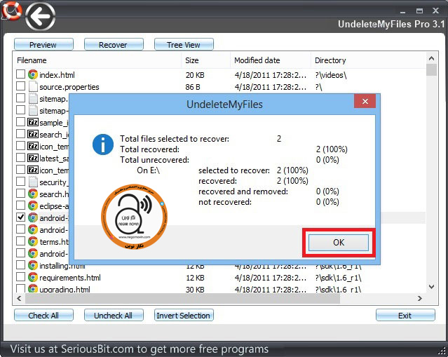Click the Invert Selection button
Screen dimensions: 448x357
[x=184, y=316]
